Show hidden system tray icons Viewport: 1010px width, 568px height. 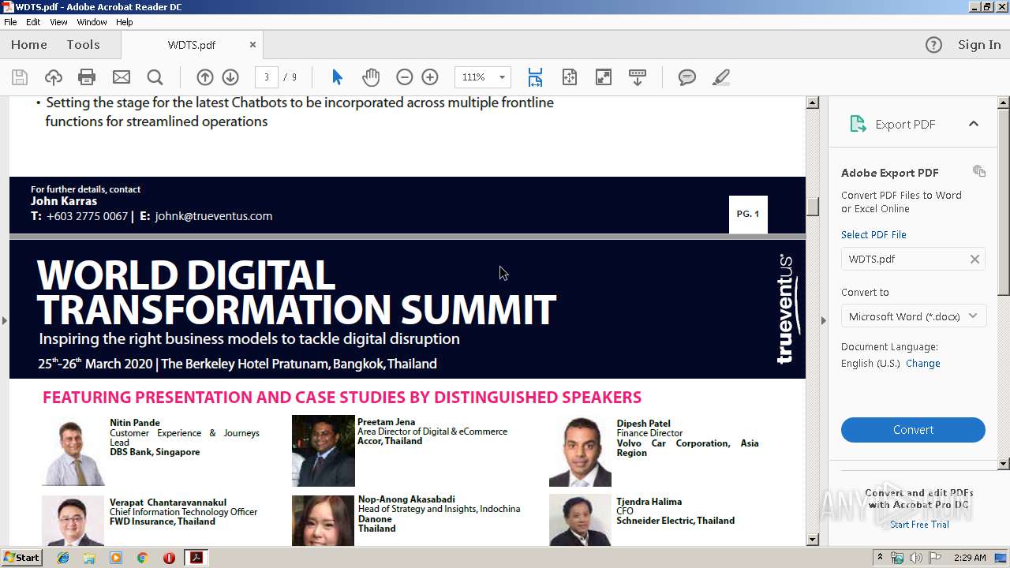tap(881, 558)
